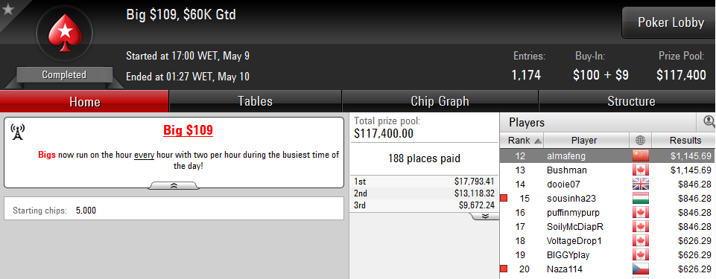Image resolution: width=716 pixels, height=279 pixels.
Task: Go back to Poker Lobby
Action: [671, 22]
